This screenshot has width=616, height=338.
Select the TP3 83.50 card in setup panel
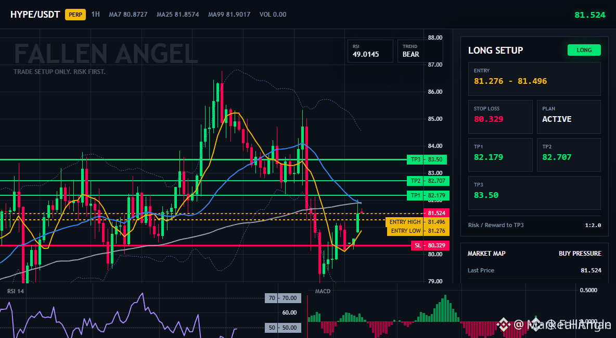(534, 193)
